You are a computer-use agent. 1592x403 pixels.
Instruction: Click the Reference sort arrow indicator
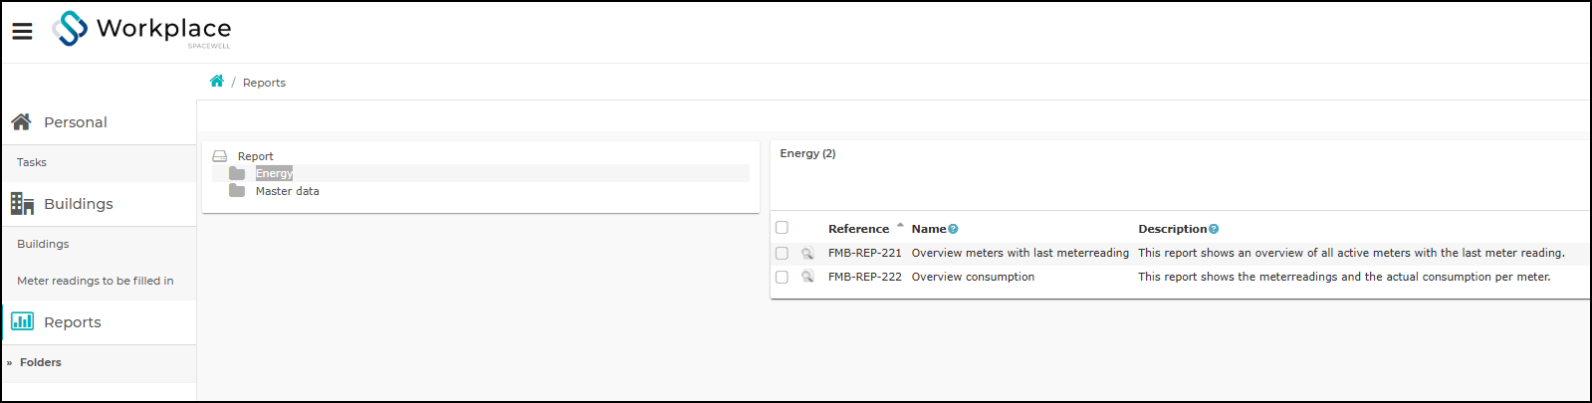tap(900, 226)
